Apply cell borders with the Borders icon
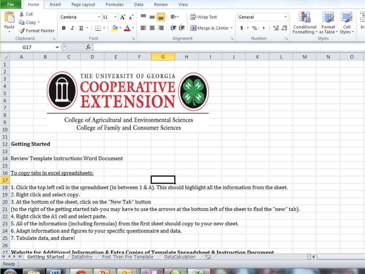 pyautogui.click(x=98, y=28)
